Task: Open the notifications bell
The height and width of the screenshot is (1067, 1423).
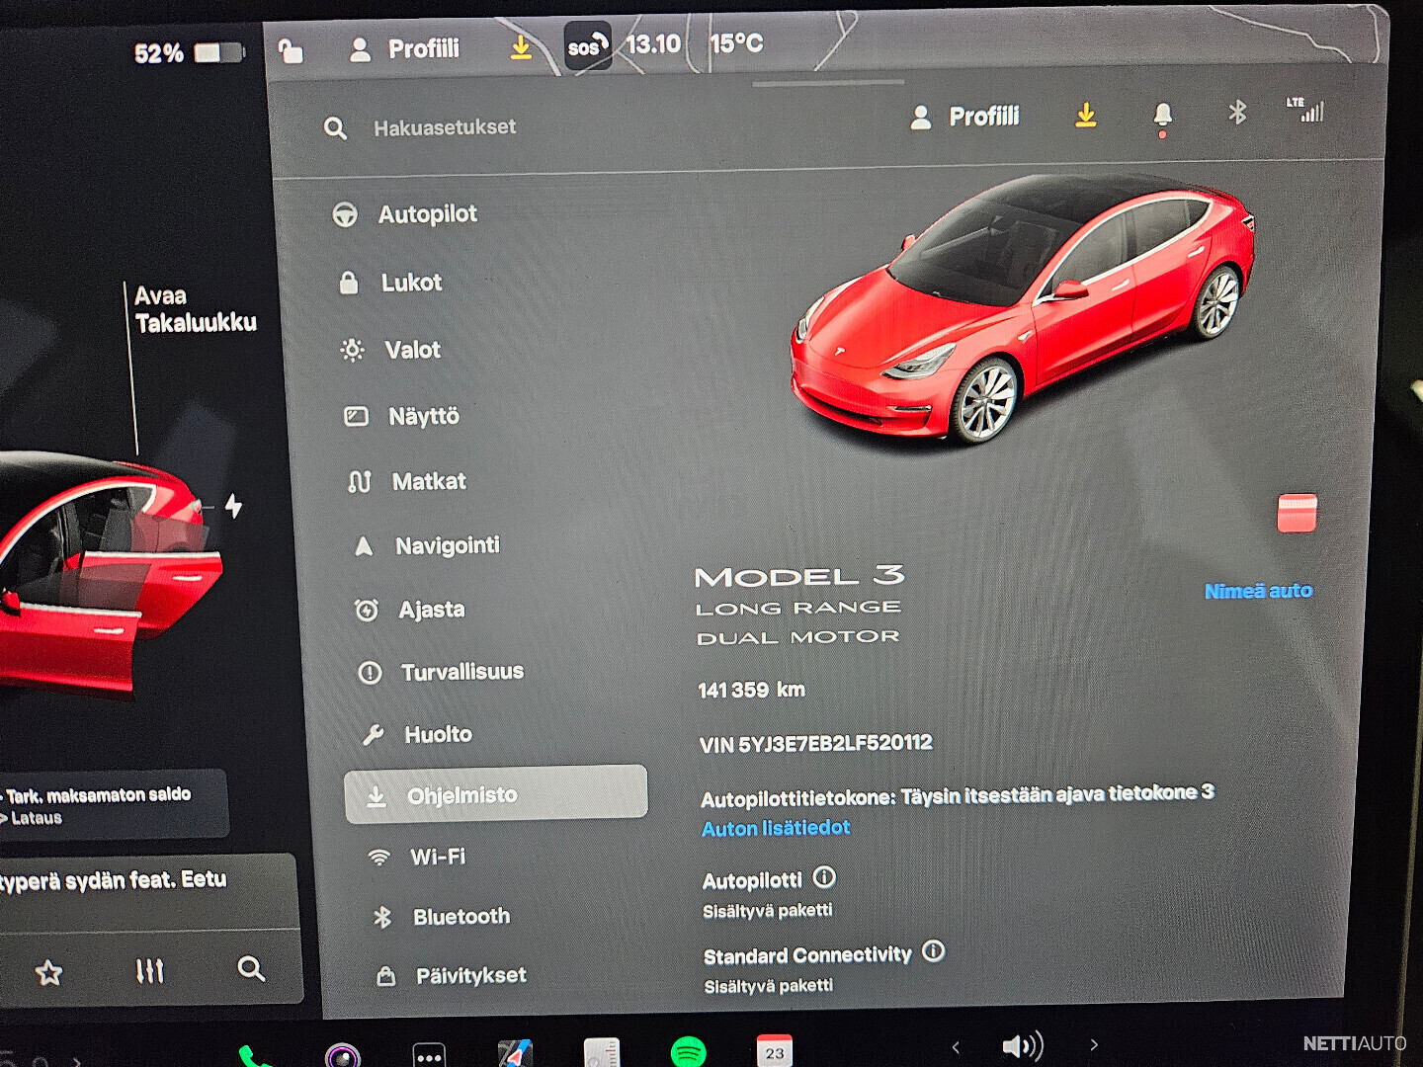Action: click(1162, 116)
